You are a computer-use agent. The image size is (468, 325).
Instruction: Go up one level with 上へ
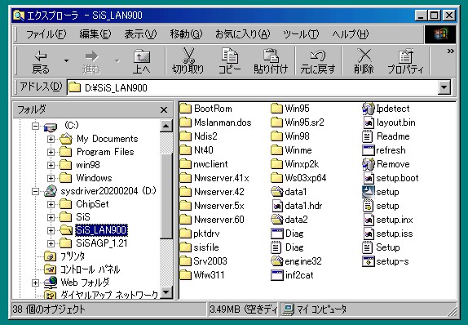[142, 61]
